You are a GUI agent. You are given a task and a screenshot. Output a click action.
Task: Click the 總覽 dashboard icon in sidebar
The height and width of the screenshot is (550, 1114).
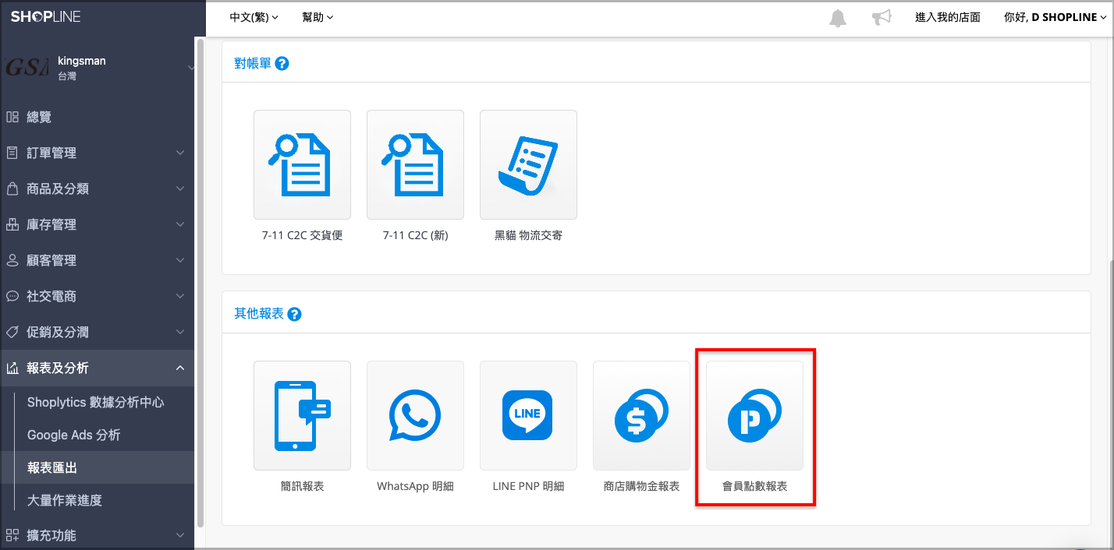(x=12, y=117)
